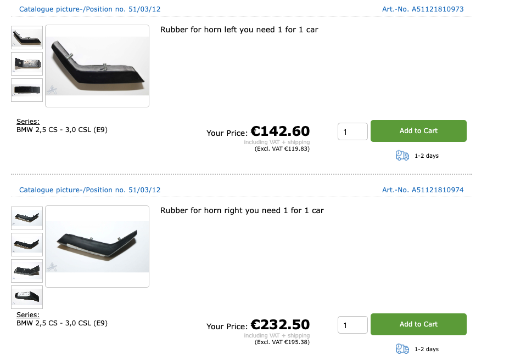Open Art.-No. A51121810974 link
The image size is (526, 355).
point(423,190)
